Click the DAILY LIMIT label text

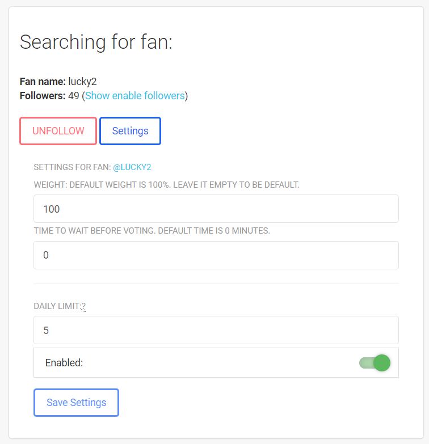click(x=57, y=306)
